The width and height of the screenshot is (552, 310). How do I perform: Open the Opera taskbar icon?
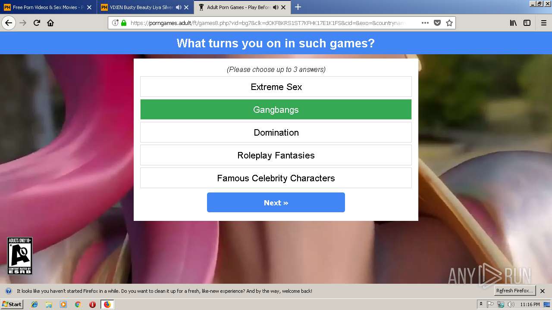tap(92, 304)
